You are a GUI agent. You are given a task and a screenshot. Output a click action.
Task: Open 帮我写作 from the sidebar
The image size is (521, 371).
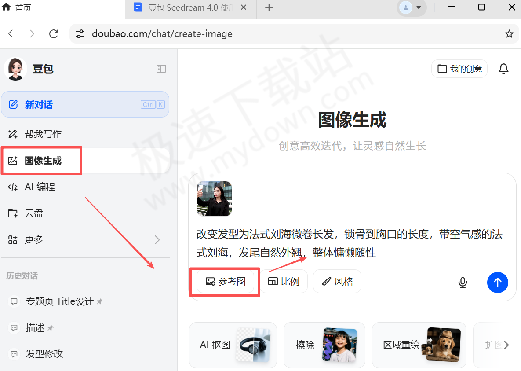pyautogui.click(x=42, y=134)
